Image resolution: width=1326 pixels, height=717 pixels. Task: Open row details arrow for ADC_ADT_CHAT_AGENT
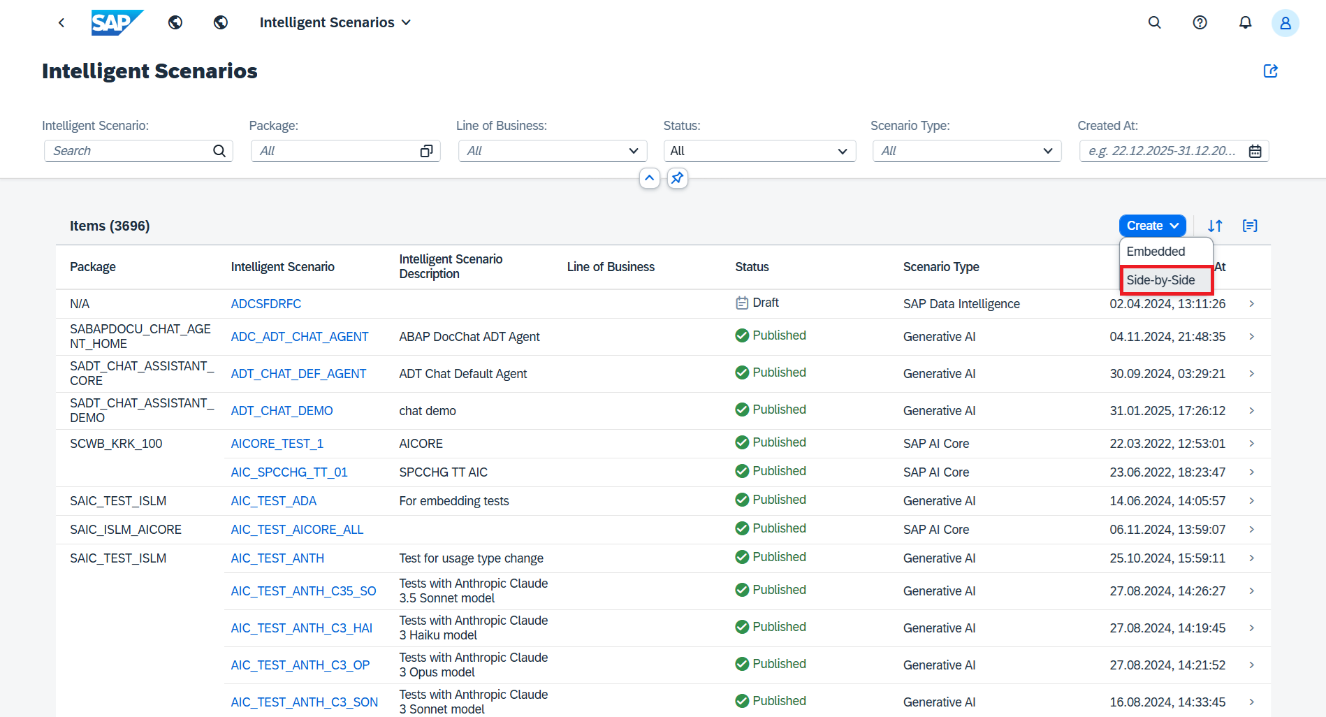click(x=1252, y=337)
